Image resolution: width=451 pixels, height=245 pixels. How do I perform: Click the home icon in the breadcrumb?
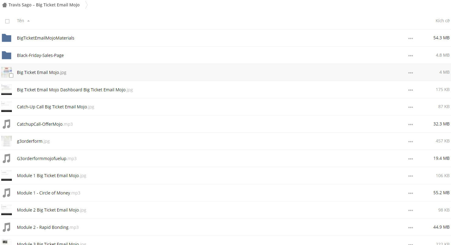tap(5, 5)
